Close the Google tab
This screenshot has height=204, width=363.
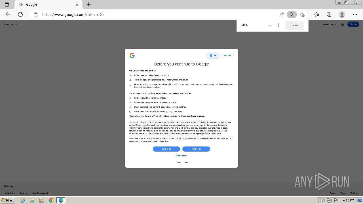coord(77,5)
